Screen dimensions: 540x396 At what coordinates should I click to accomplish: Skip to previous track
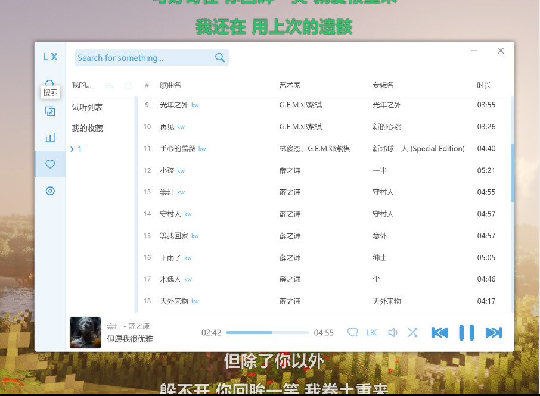pos(440,332)
